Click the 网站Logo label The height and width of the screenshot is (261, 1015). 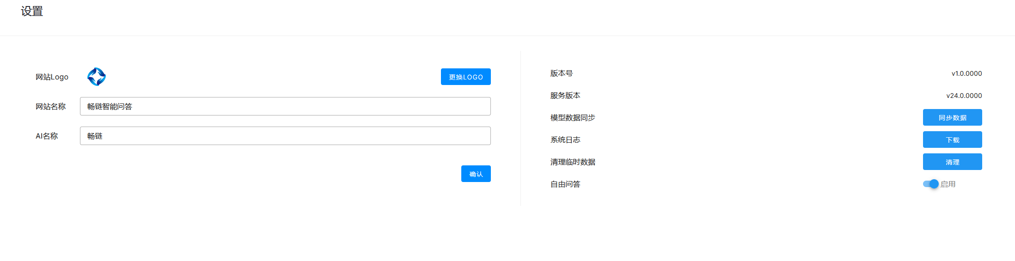click(x=52, y=77)
